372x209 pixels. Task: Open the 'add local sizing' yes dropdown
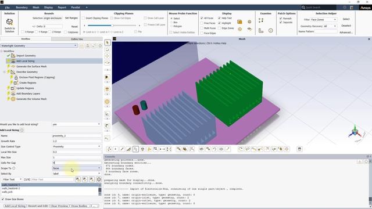coord(77,124)
